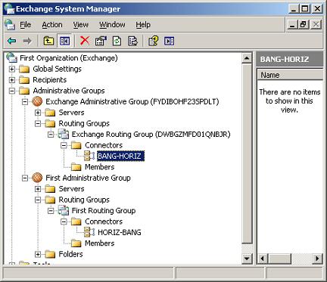Refresh the view using toolbar icon
Screen dimensions: 327x282
tap(117, 41)
